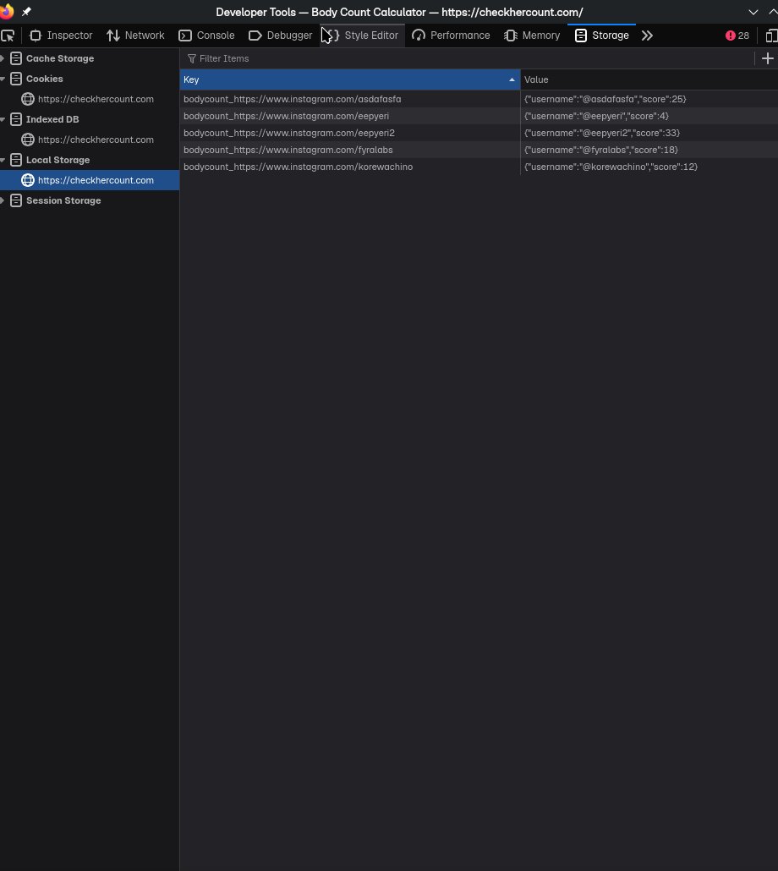Viewport: 778px width, 871px height.
Task: Switch to the Performance tab
Action: (451, 36)
